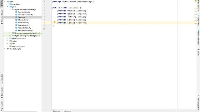200x112 pixels.
Task: Open the RecuperarActivity class
Action: pyautogui.click(x=25, y=30)
